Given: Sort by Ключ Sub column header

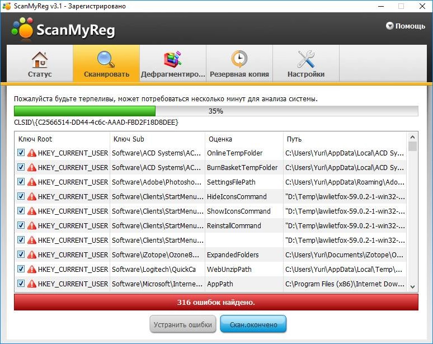Looking at the screenshot, I should (157, 139).
